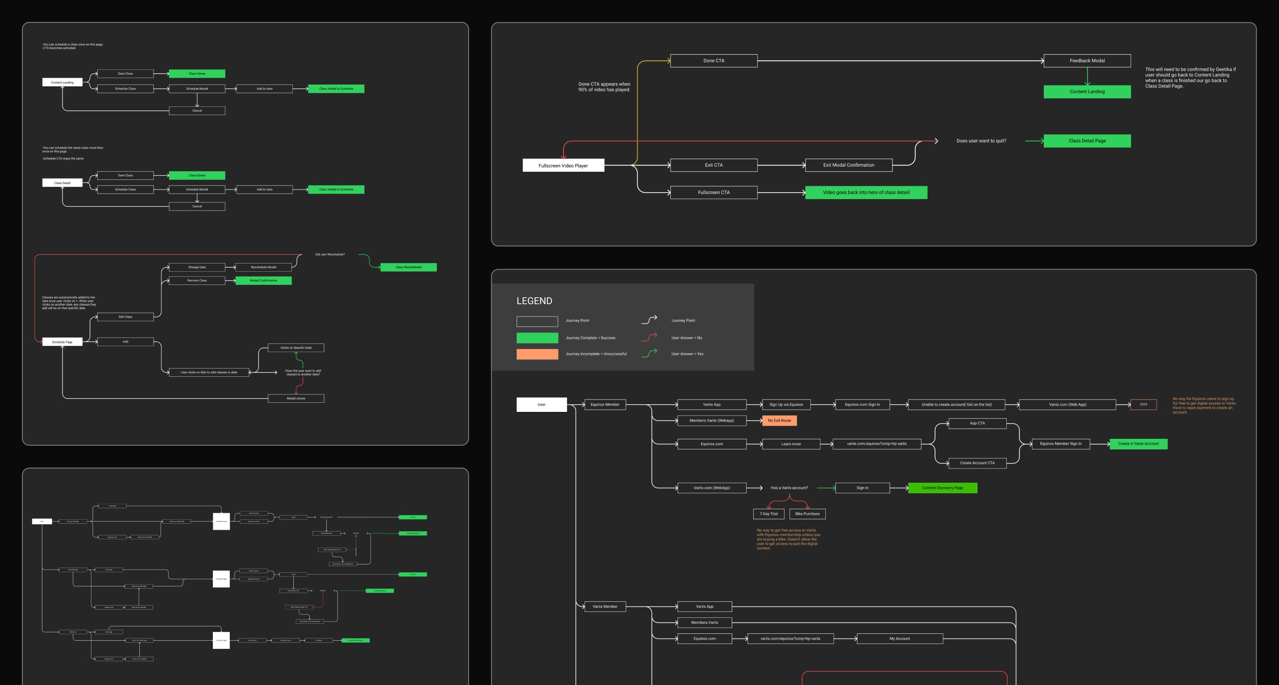Screen dimensions: 1279x685
Task: Select the orange No Exit Route node
Action: pos(779,421)
